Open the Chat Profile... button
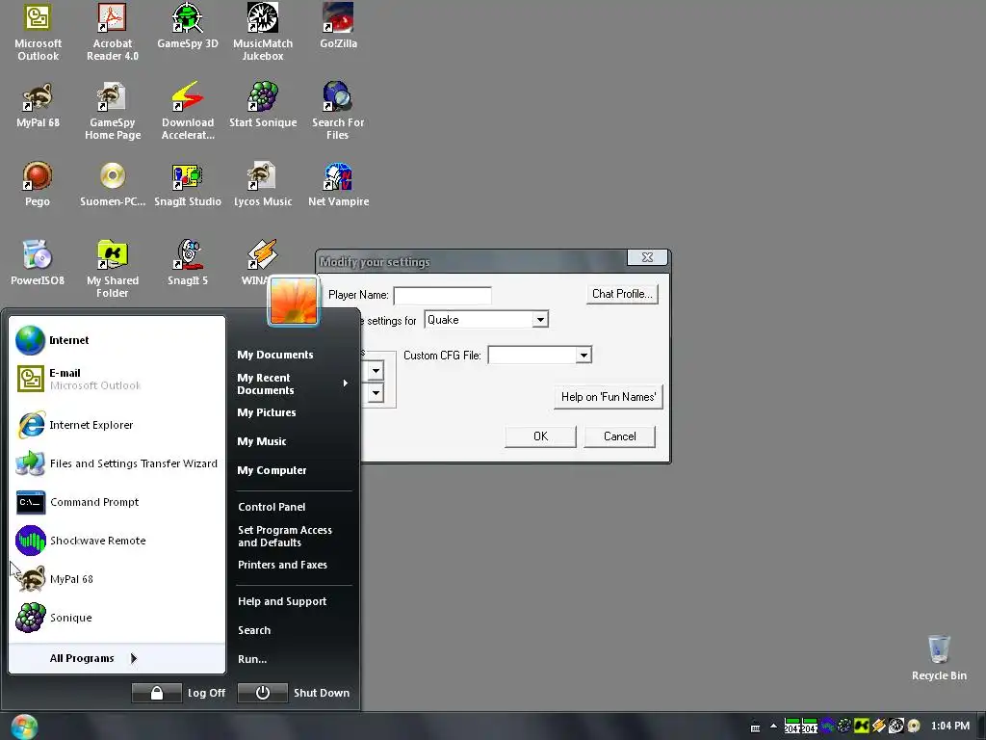 point(622,294)
